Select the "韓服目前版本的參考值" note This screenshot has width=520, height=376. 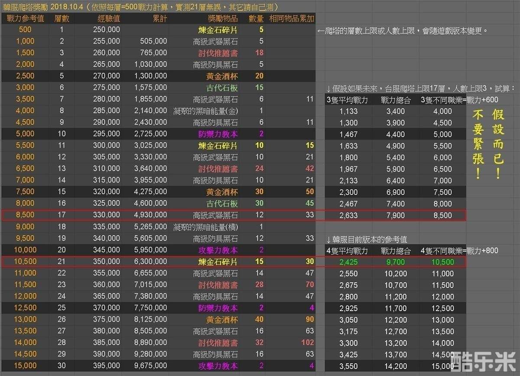pos(367,239)
